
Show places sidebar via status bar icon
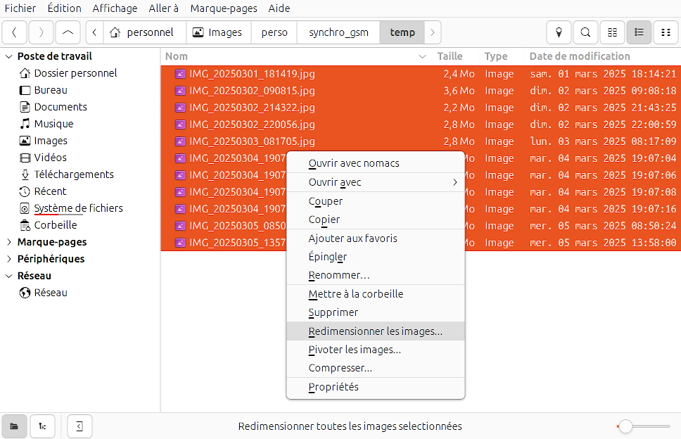point(14,426)
